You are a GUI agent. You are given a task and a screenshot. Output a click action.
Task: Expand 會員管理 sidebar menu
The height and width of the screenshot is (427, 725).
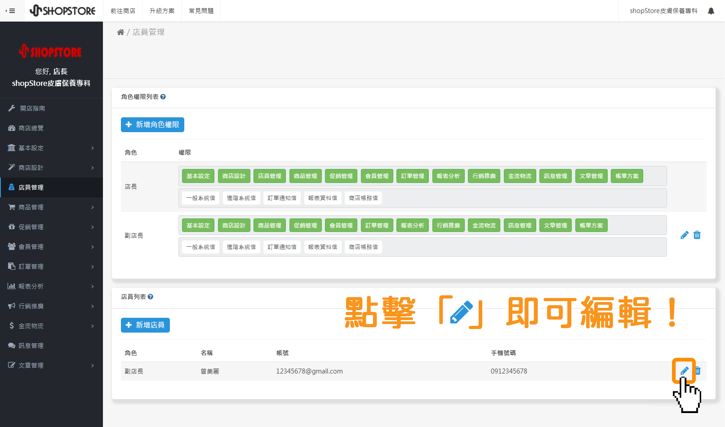[x=51, y=247]
